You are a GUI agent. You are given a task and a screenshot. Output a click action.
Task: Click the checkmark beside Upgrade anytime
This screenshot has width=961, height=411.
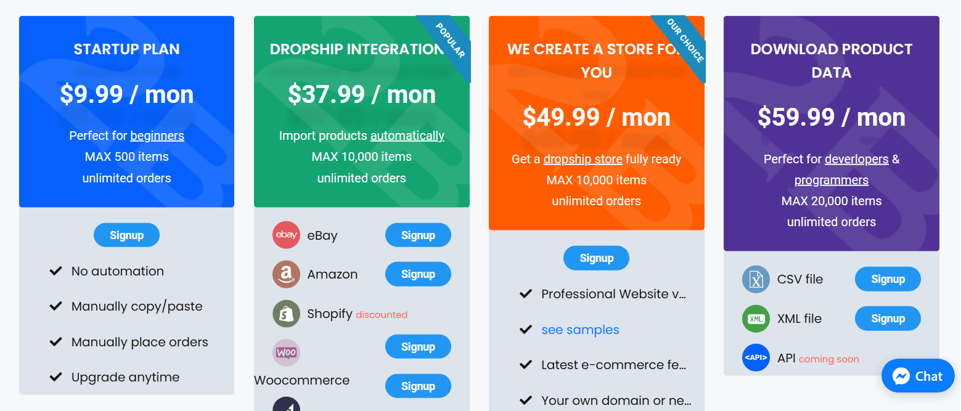tap(55, 376)
